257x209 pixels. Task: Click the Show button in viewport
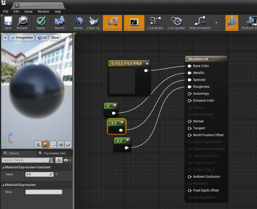pos(55,38)
